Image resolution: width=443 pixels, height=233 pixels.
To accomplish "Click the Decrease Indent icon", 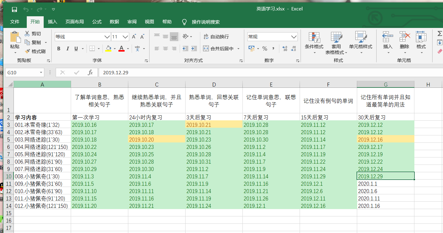I will coord(185,49).
